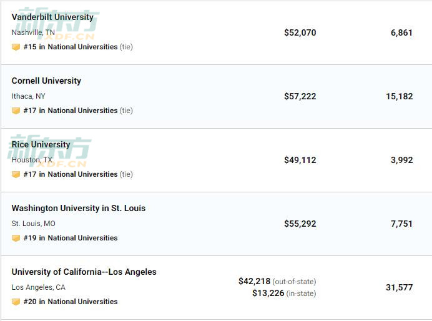Click #19 in National Universities ranking
432x321 pixels.
[x=71, y=238]
